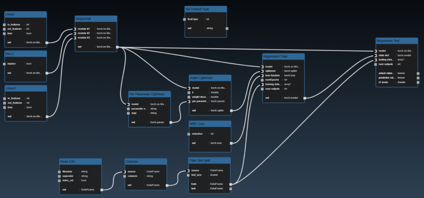Viewport: 424px width, 198px height.
Task: Click the Linear node's in_features input port
Action: pyautogui.click(x=4, y=25)
